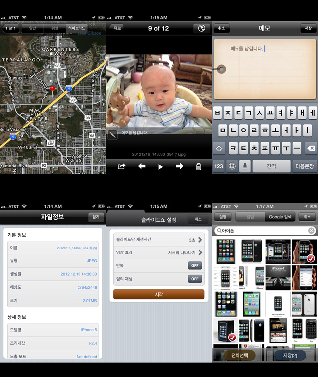
Task: Tap the globe map icon in photo viewer
Action: click(201, 28)
